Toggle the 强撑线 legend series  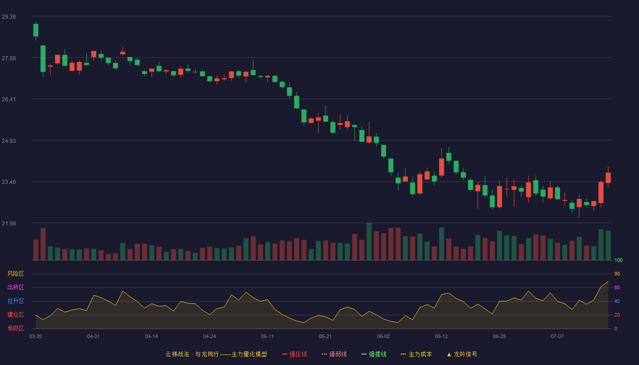(374, 354)
